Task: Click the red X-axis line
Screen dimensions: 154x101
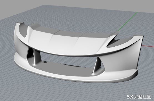Action: pyautogui.click(x=148, y=46)
